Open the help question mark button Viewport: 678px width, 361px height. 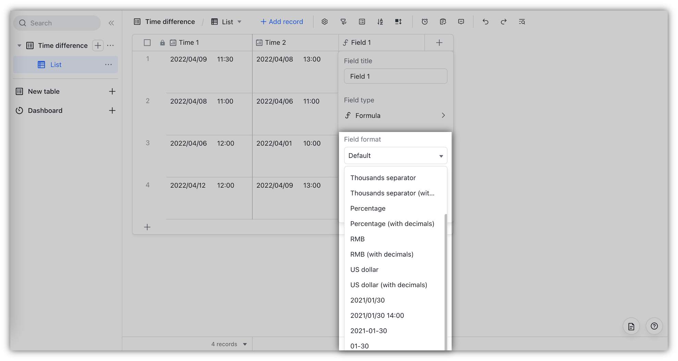coord(654,326)
